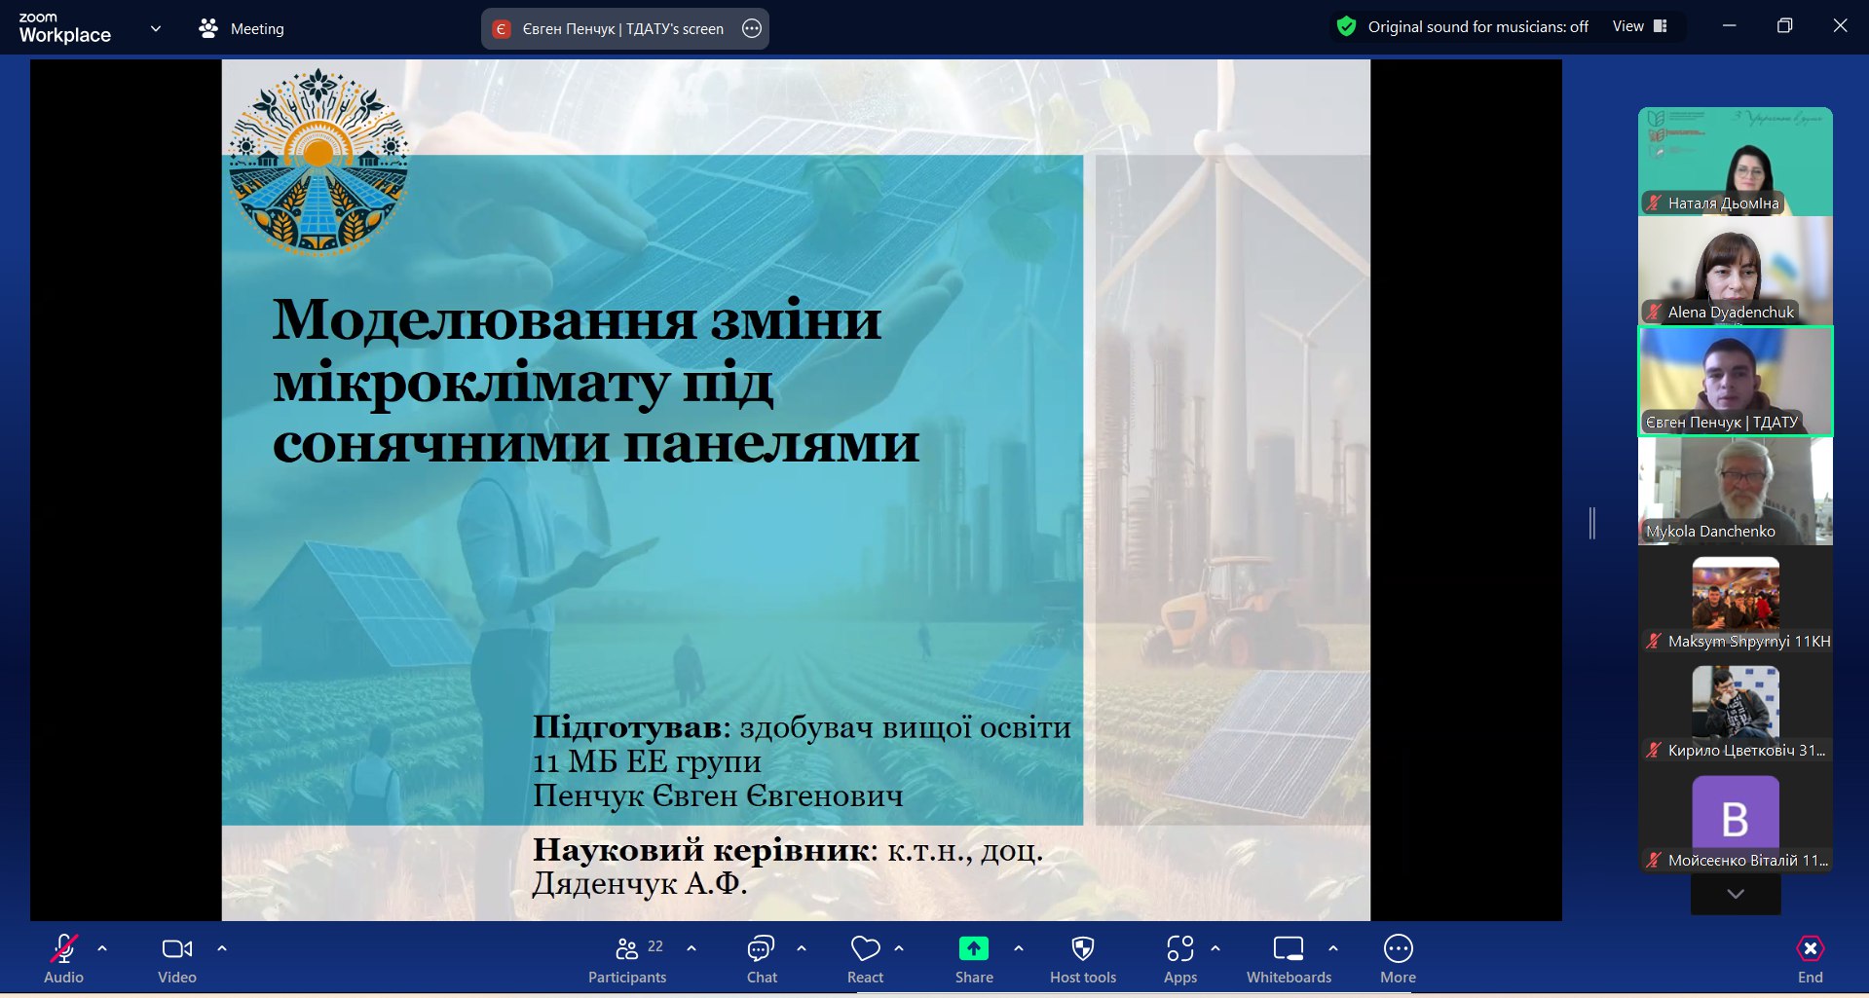Image resolution: width=1869 pixels, height=998 pixels.
Task: Click the Meeting tab in title bar
Action: [x=242, y=29]
